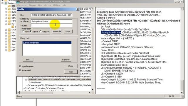Click the Man folder icon
The height and width of the screenshot is (106, 188).
[x=9, y=35]
